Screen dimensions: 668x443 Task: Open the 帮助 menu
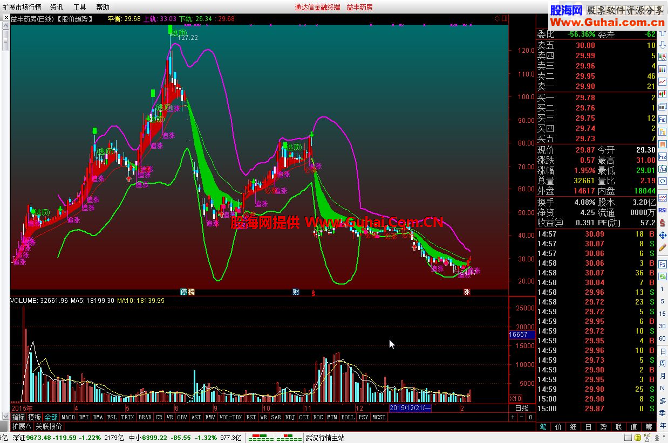(103, 7)
